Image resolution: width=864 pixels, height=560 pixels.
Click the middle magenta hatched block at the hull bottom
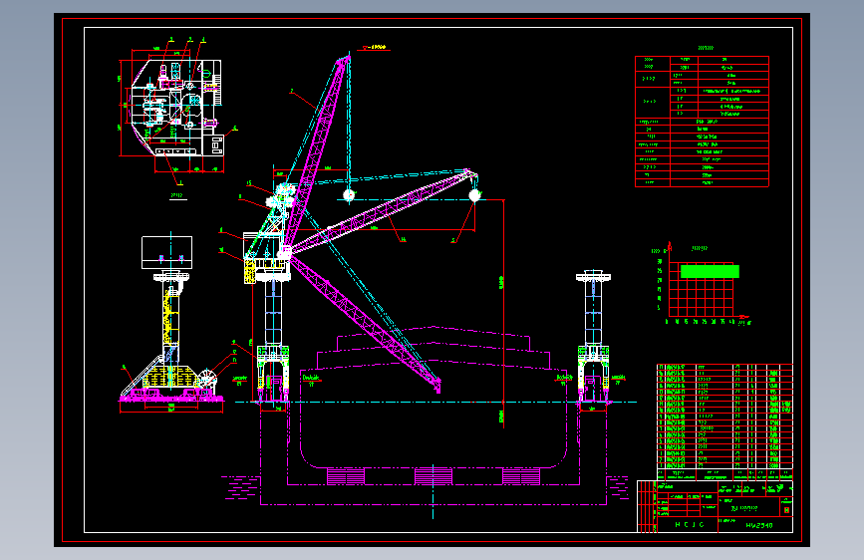point(433,476)
